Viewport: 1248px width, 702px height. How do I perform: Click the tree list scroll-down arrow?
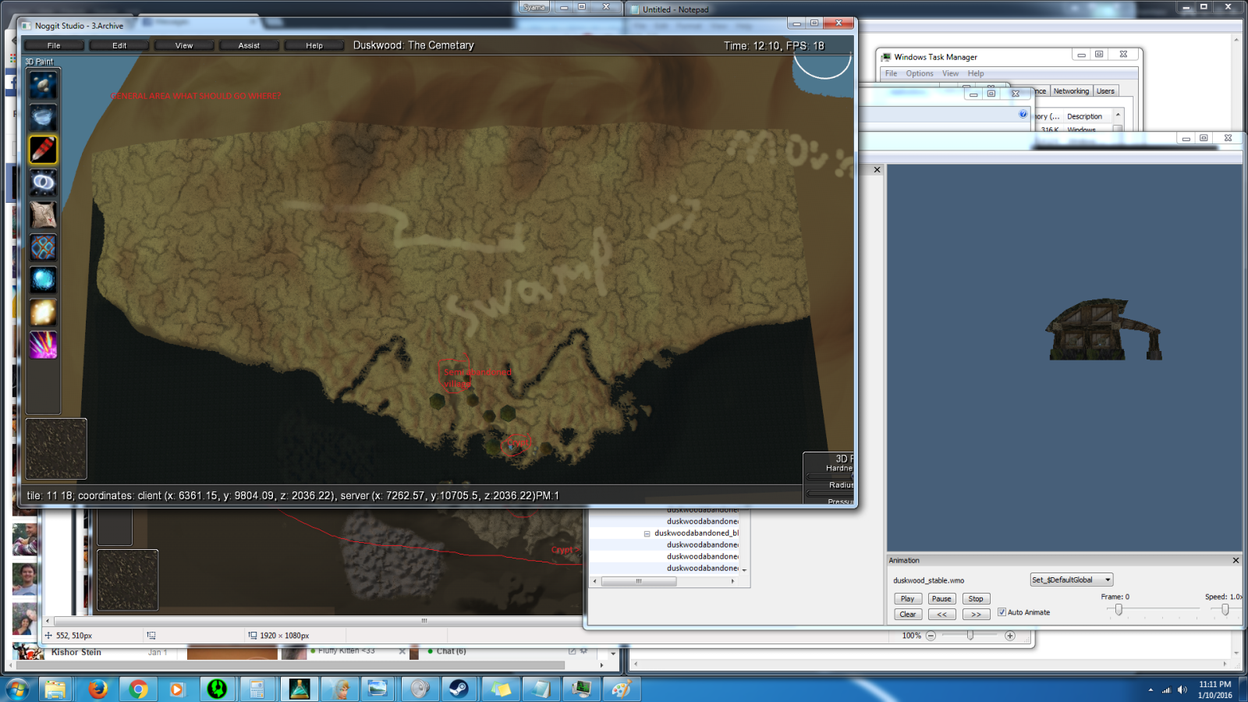[x=744, y=570]
